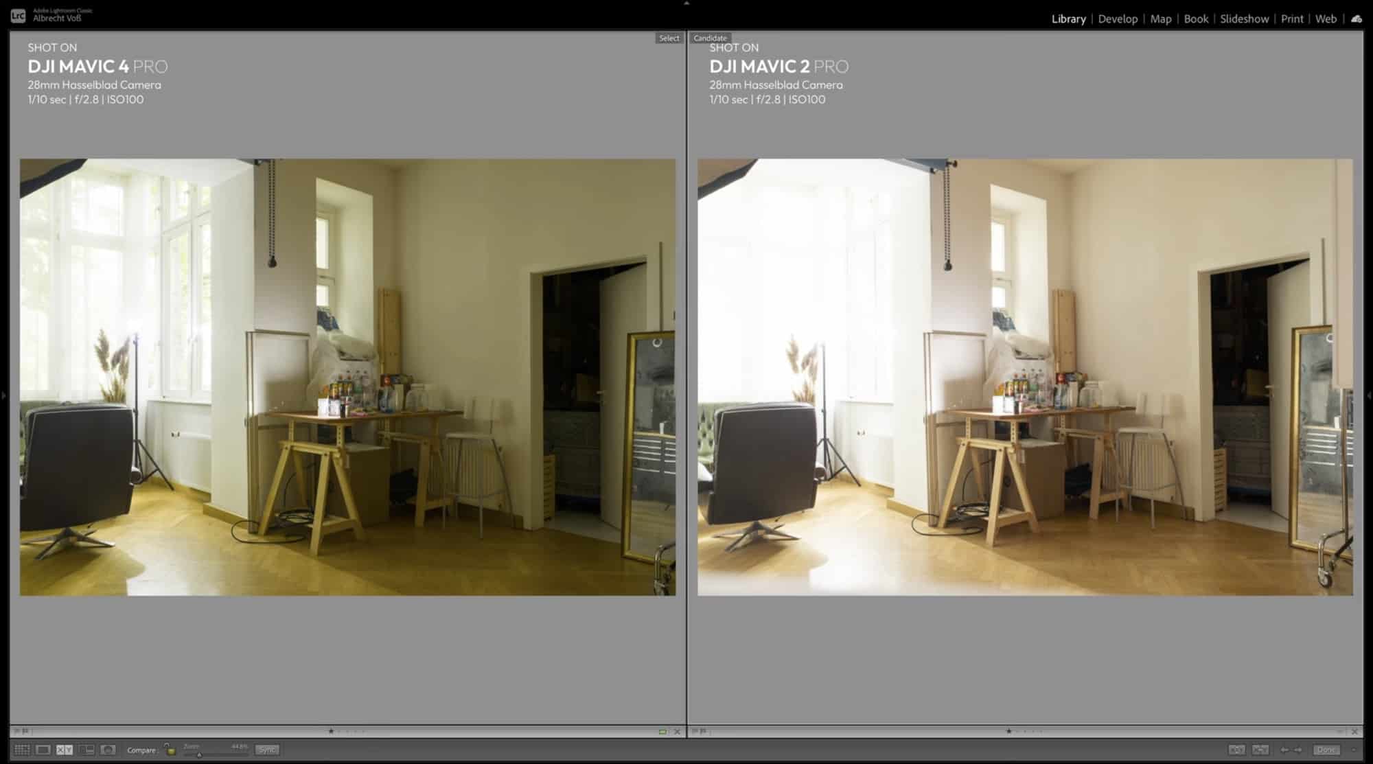Screen dimensions: 1373x764
Task: Flag the Select photo as picked
Action: [17, 731]
